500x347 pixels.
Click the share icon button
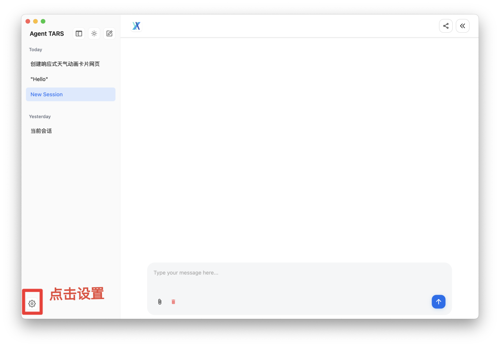(446, 26)
